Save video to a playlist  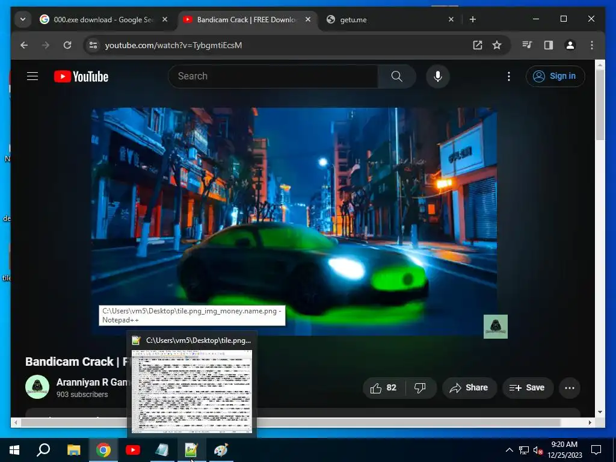[528, 388]
